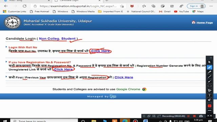Reload the current page
This screenshot has width=217, height=122.
click(24, 6)
